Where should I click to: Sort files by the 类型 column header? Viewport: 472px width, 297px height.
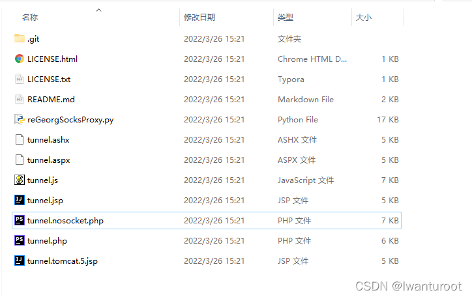click(285, 18)
